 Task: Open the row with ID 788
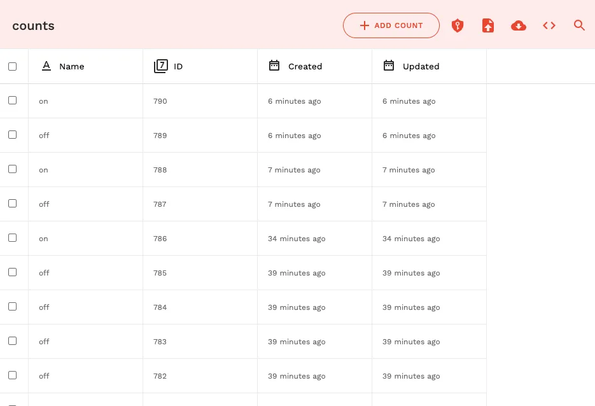tap(160, 170)
